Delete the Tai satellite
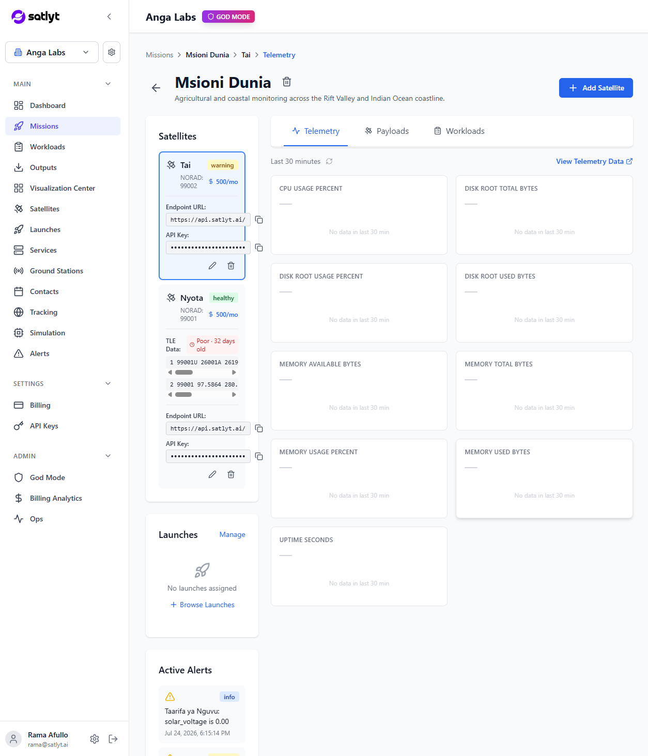The height and width of the screenshot is (756, 648). tap(231, 266)
